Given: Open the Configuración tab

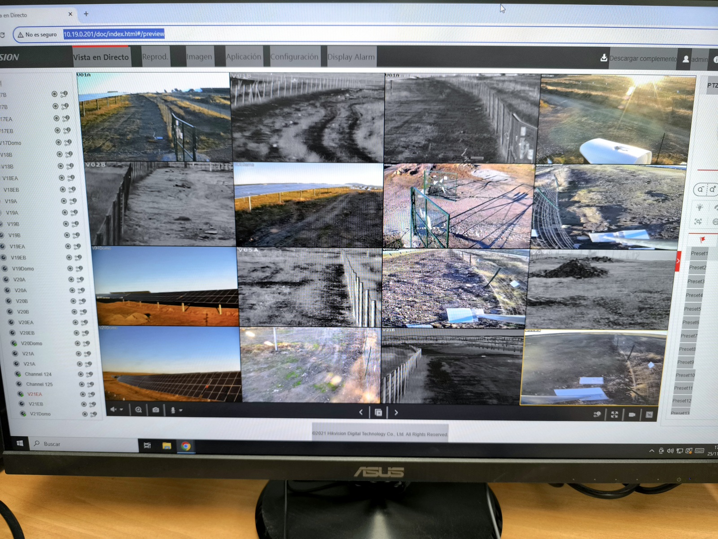Looking at the screenshot, I should pyautogui.click(x=294, y=57).
